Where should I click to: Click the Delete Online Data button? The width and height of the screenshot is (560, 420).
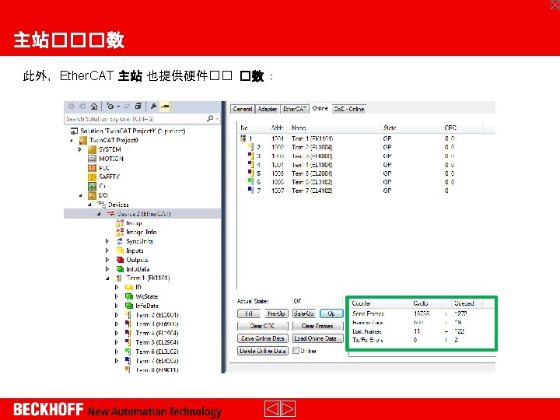263,351
